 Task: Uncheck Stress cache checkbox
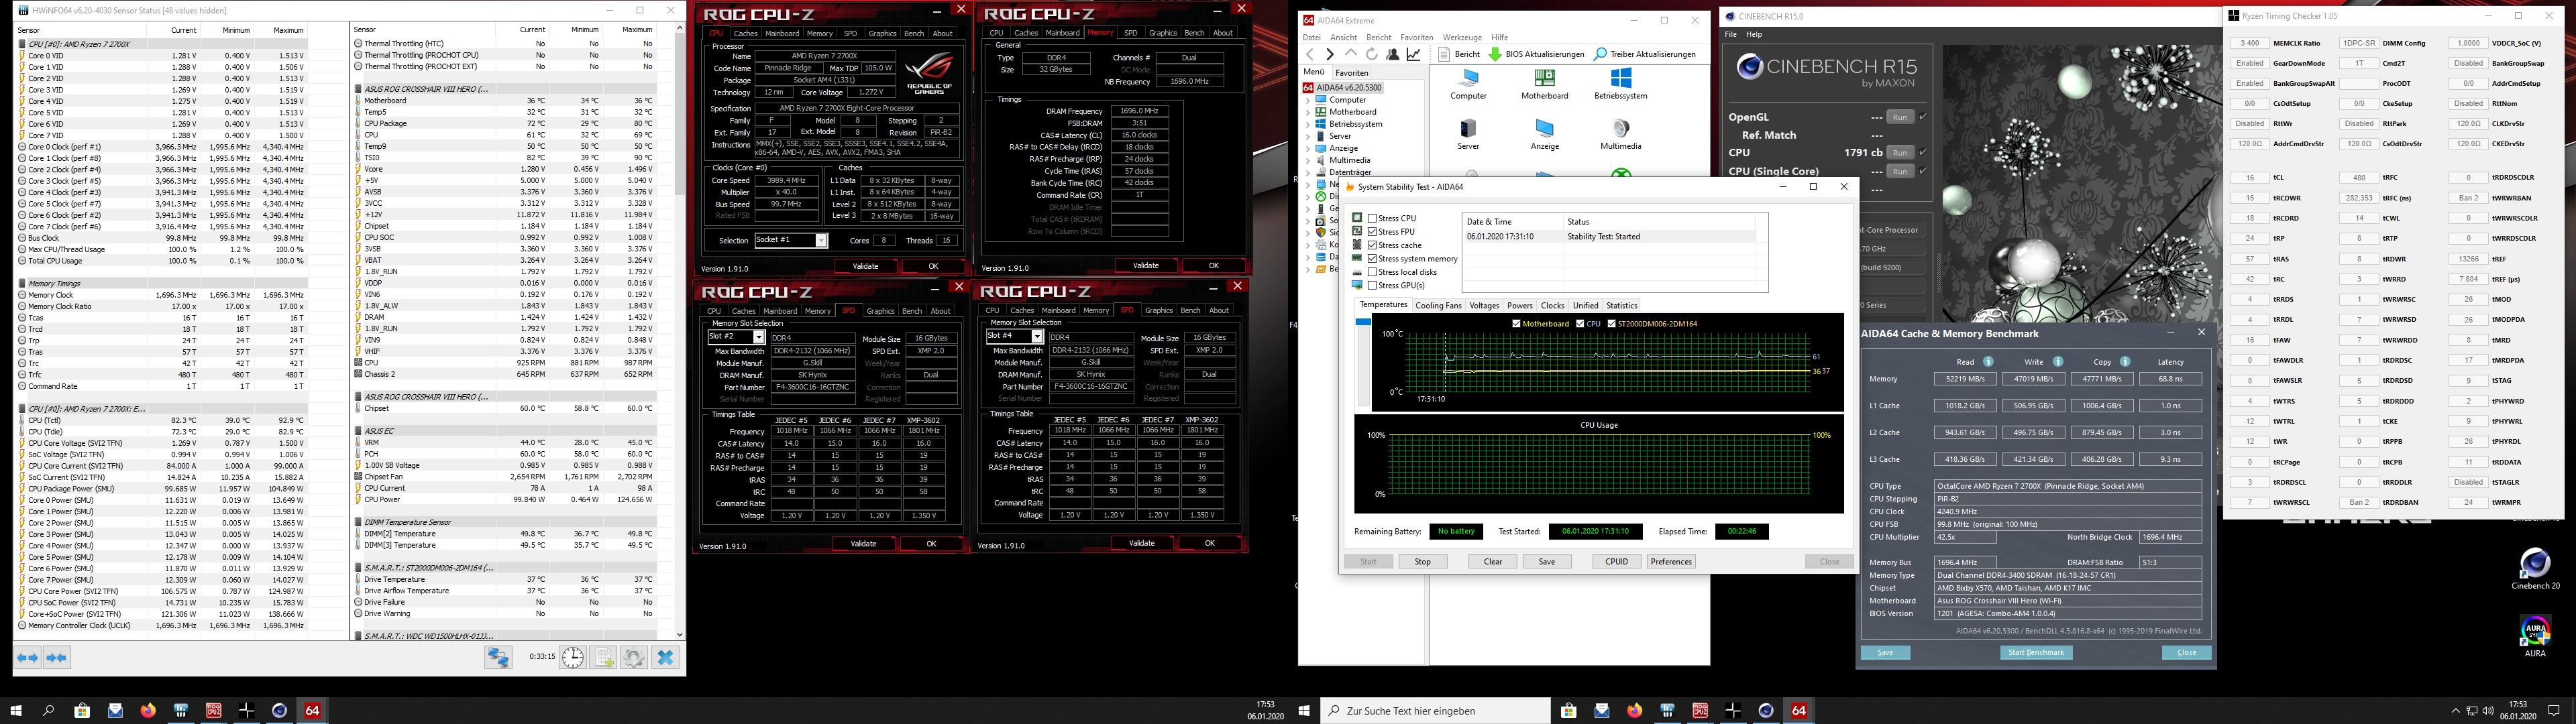point(1373,245)
